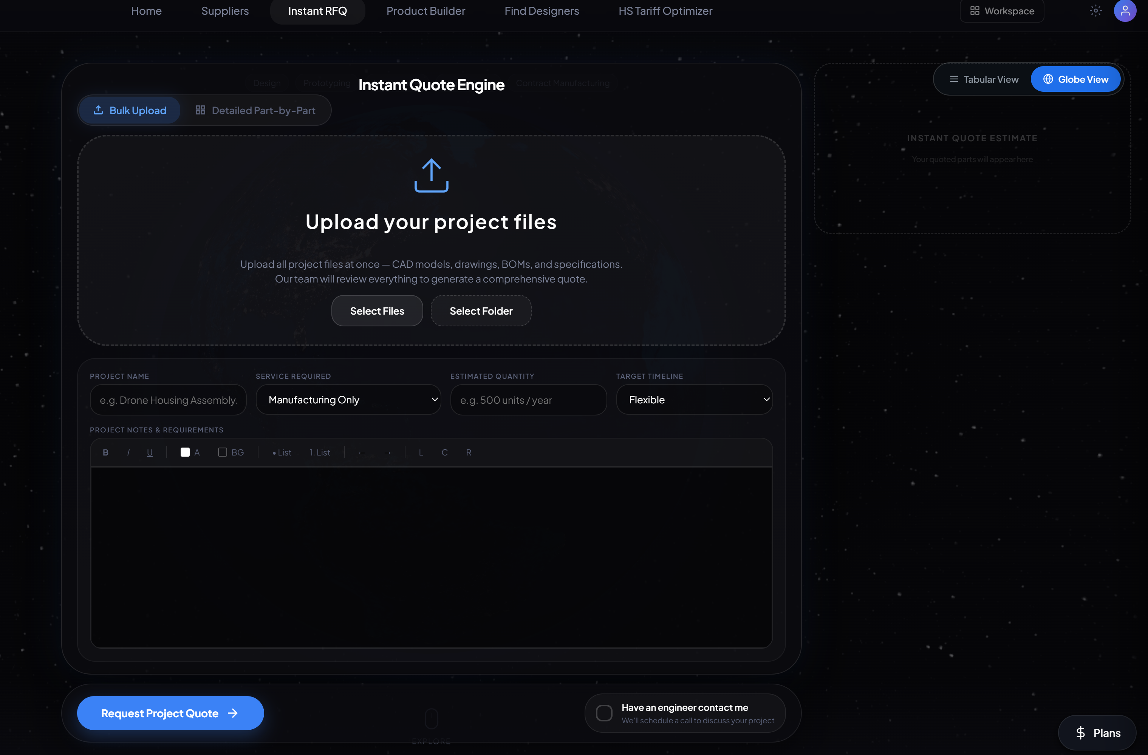Open the HS Tariff Optimizer page

point(665,11)
